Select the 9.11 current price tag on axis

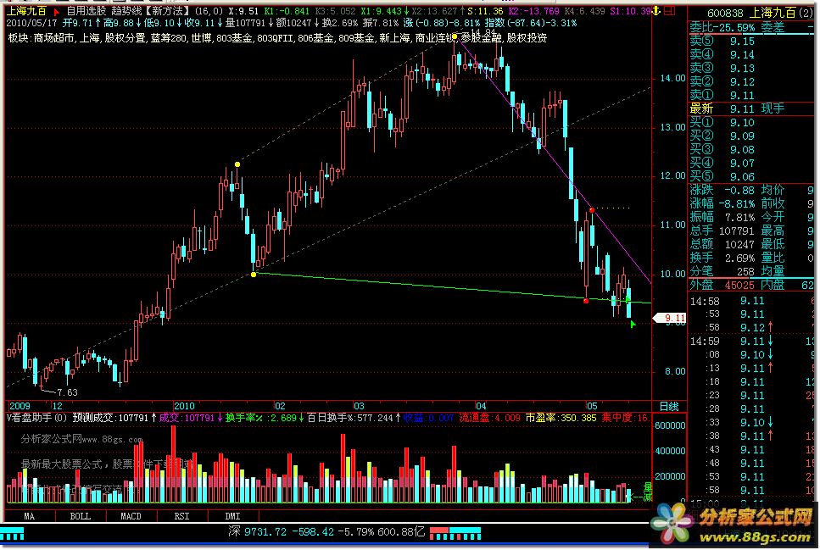pyautogui.click(x=670, y=318)
